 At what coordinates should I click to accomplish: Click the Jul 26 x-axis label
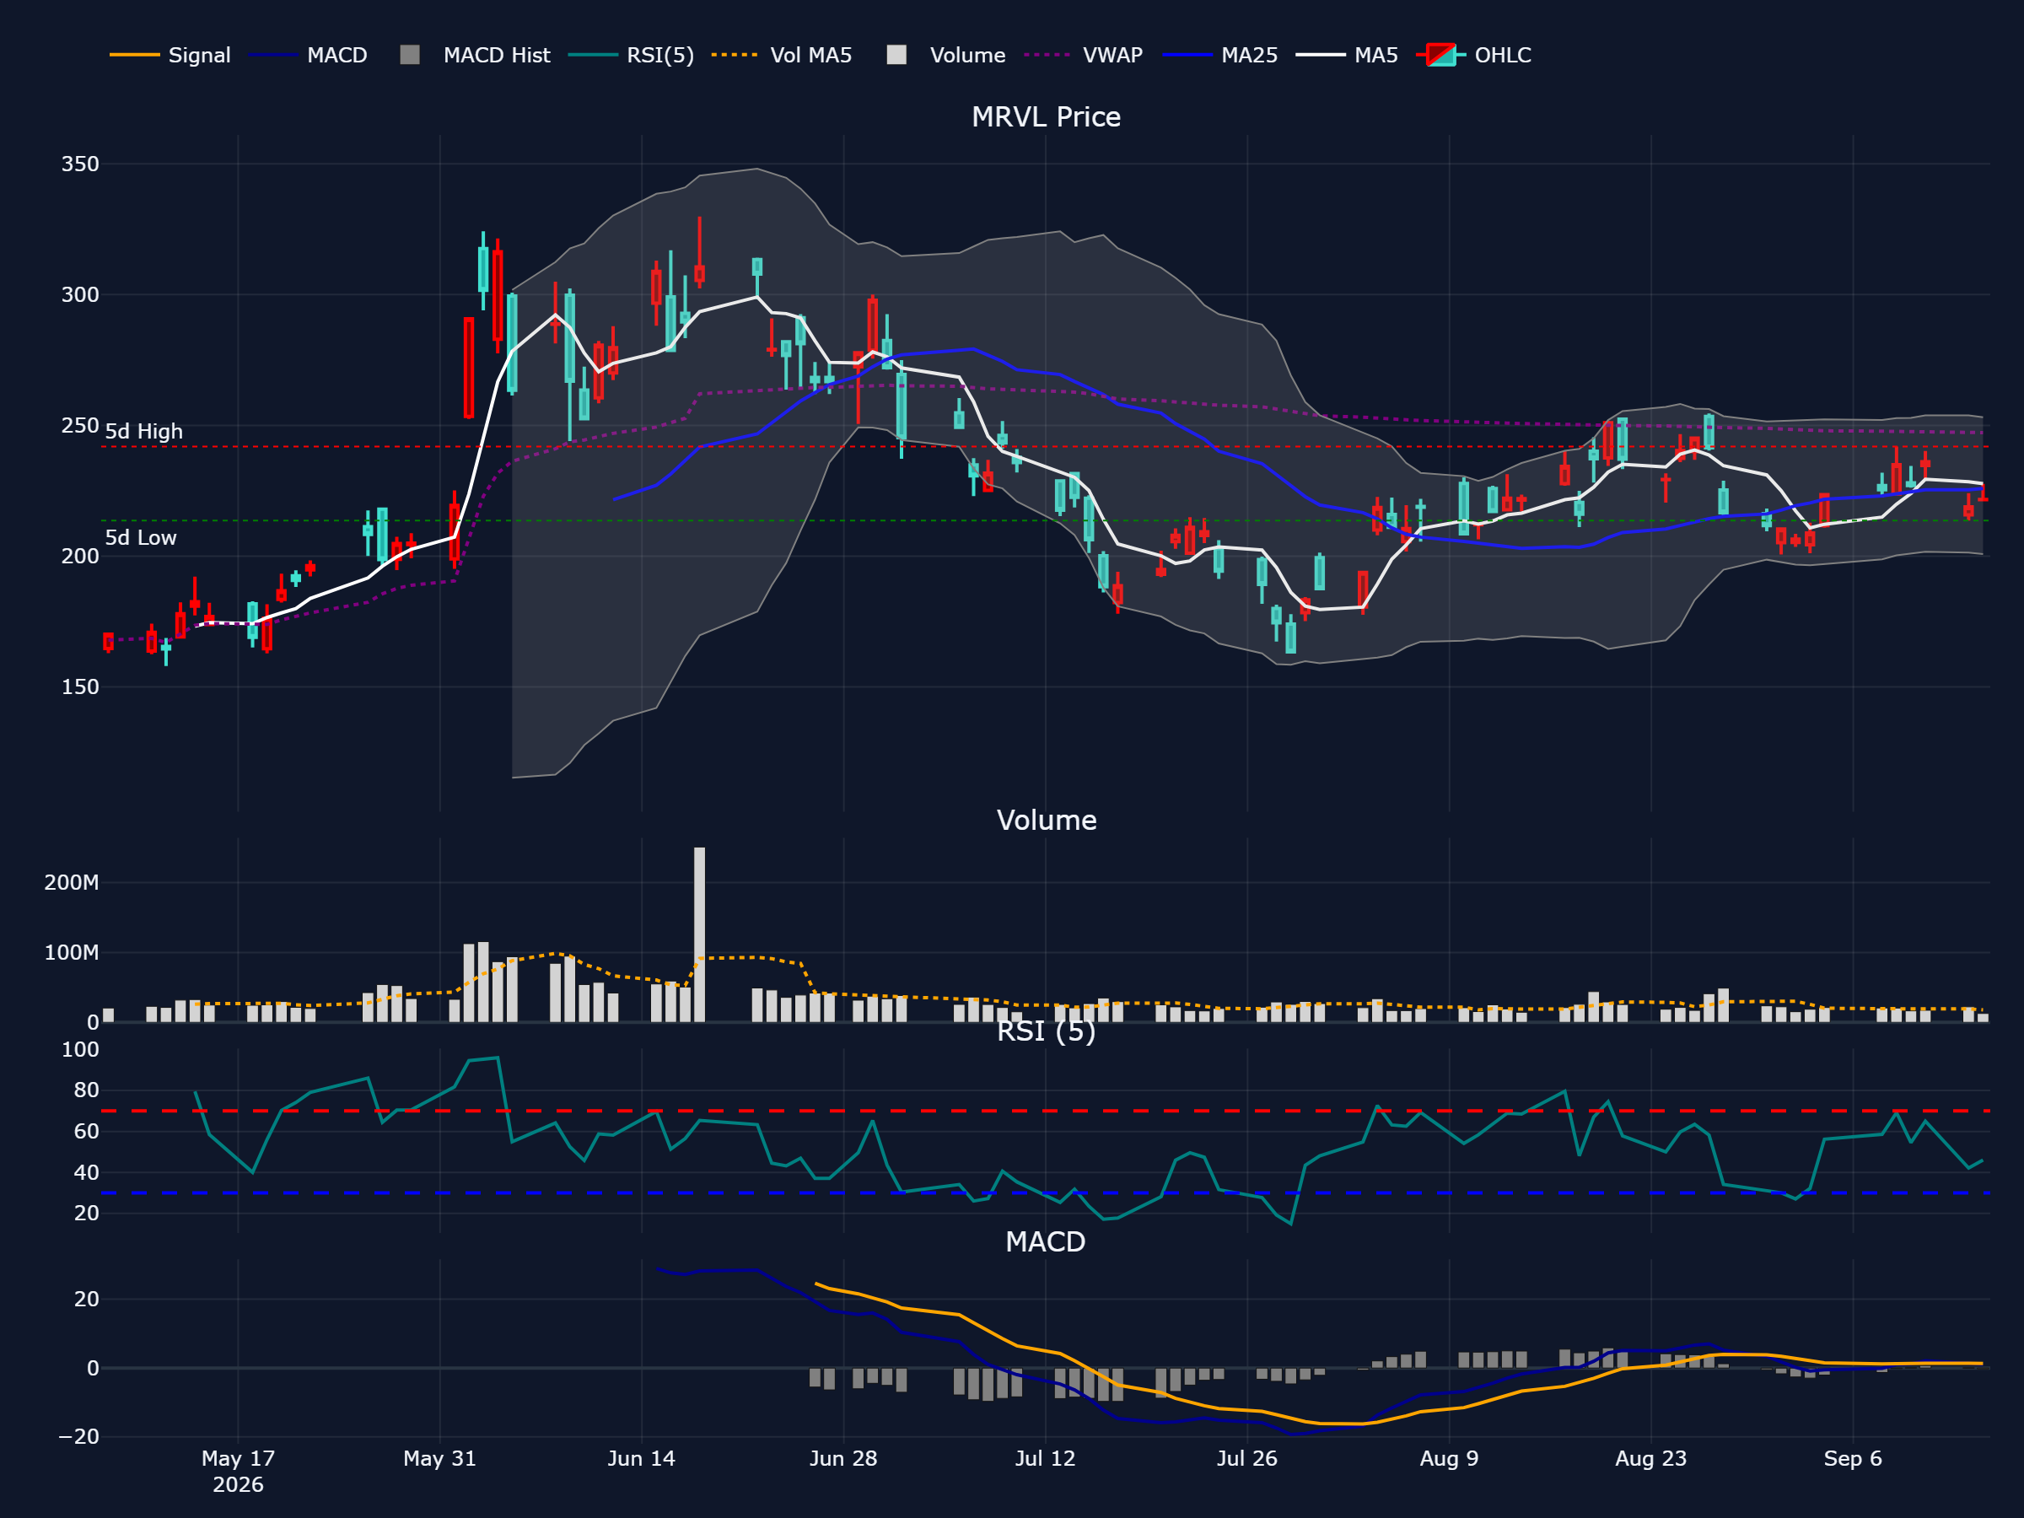[x=1247, y=1458]
